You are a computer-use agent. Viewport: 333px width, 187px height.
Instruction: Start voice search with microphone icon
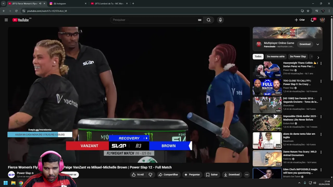pyautogui.click(x=220, y=20)
